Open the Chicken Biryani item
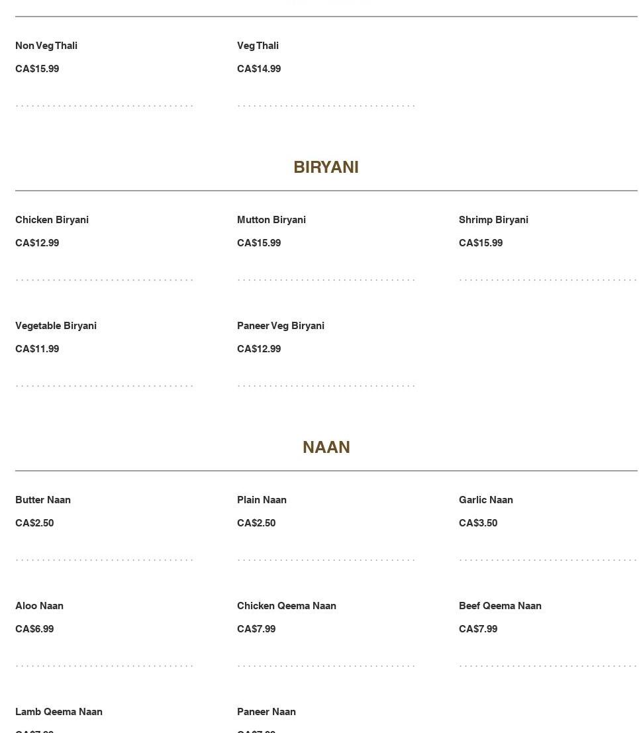 pyautogui.click(x=52, y=220)
